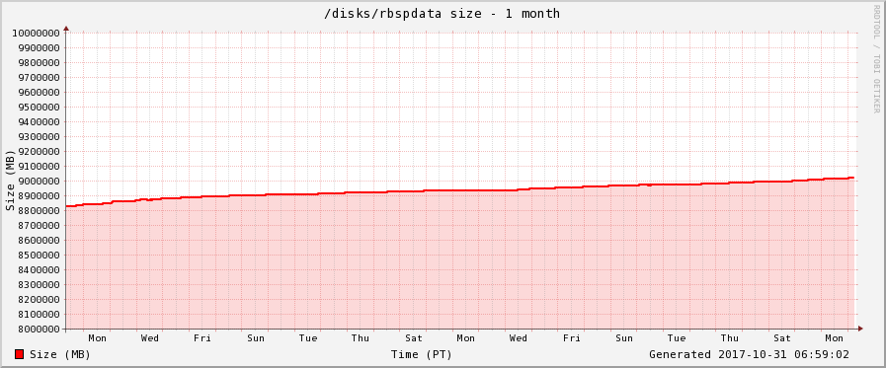Click the right end of the red line
This screenshot has height=368, width=886.
[852, 178]
